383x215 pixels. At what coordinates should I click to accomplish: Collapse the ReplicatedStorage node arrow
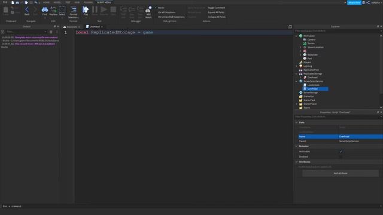(297, 73)
